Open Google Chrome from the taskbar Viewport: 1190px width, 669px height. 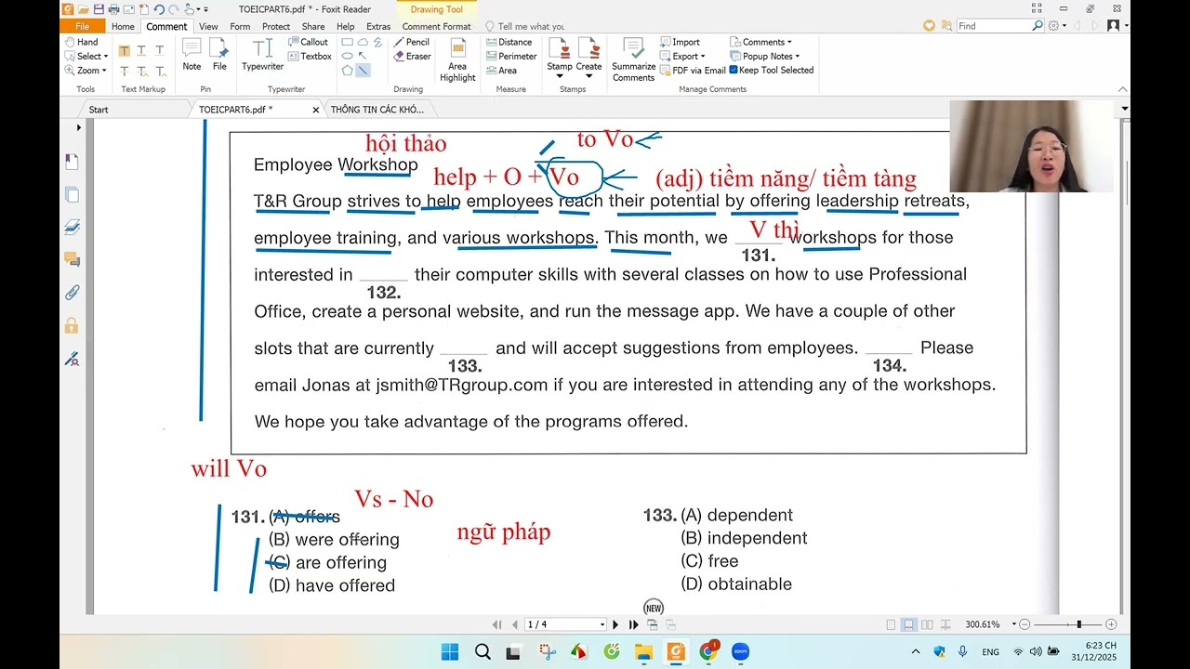coord(707,651)
